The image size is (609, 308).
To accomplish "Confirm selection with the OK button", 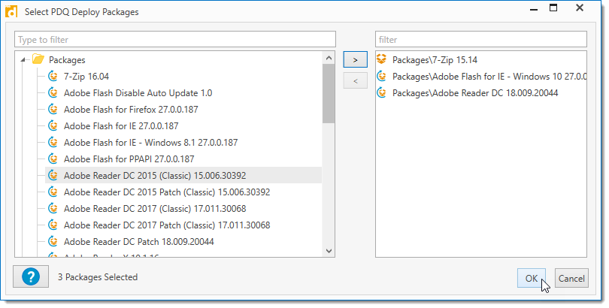I will pos(532,278).
